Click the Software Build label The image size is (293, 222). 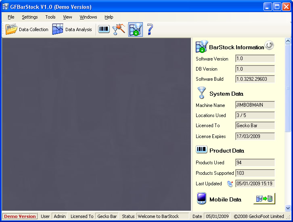(209, 79)
